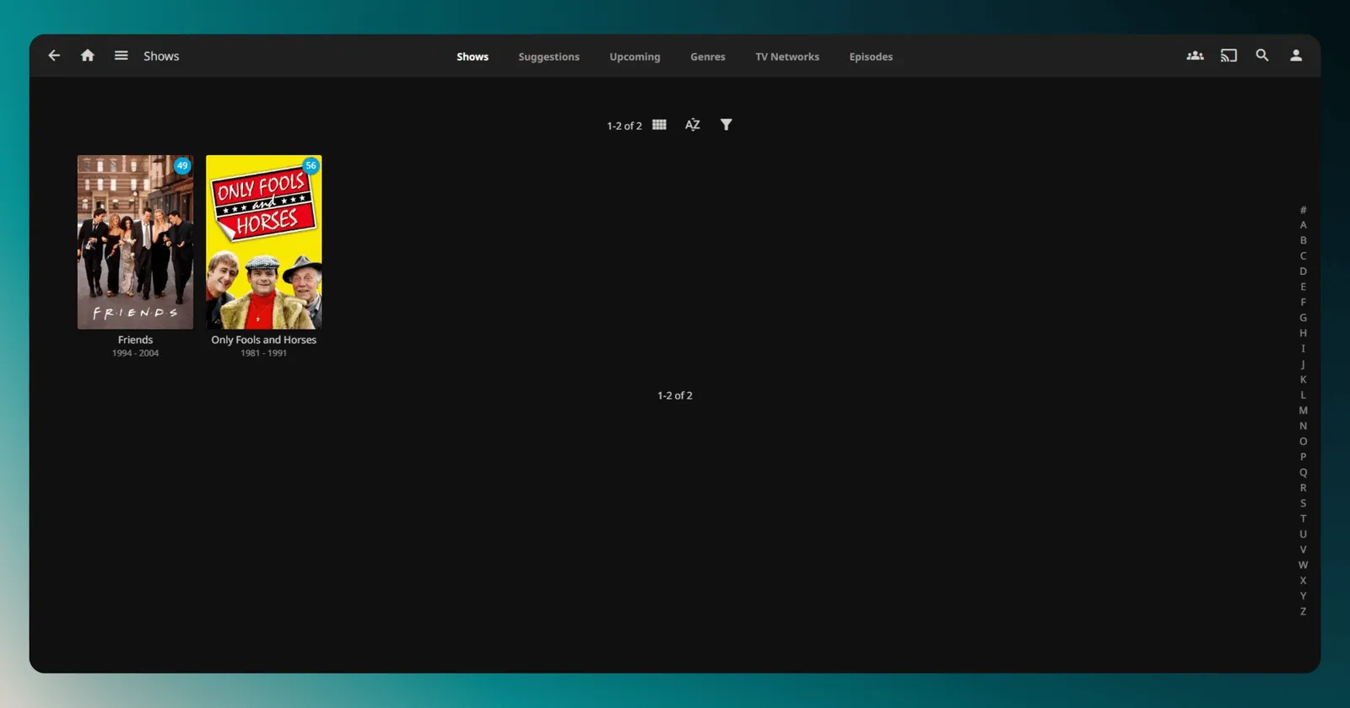Open search with magnifier icon
The height and width of the screenshot is (708, 1350).
tap(1262, 56)
